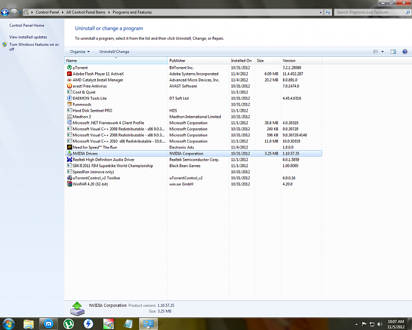
Task: Open Maxthon browser from the taskbar
Action: tap(48, 324)
